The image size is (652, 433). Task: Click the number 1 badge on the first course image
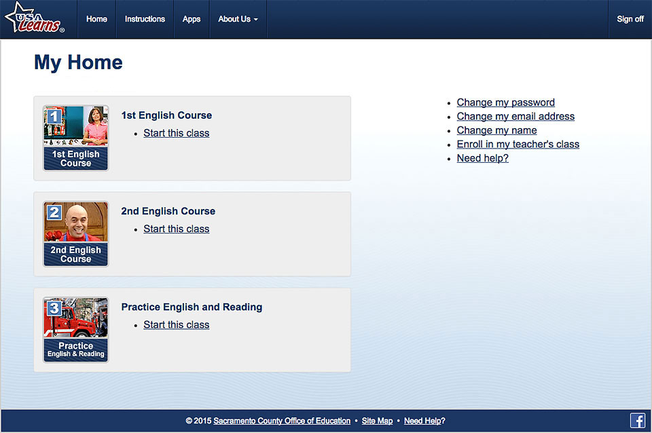coord(54,117)
